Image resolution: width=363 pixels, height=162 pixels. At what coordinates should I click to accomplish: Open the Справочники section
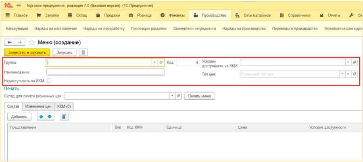click(295, 15)
